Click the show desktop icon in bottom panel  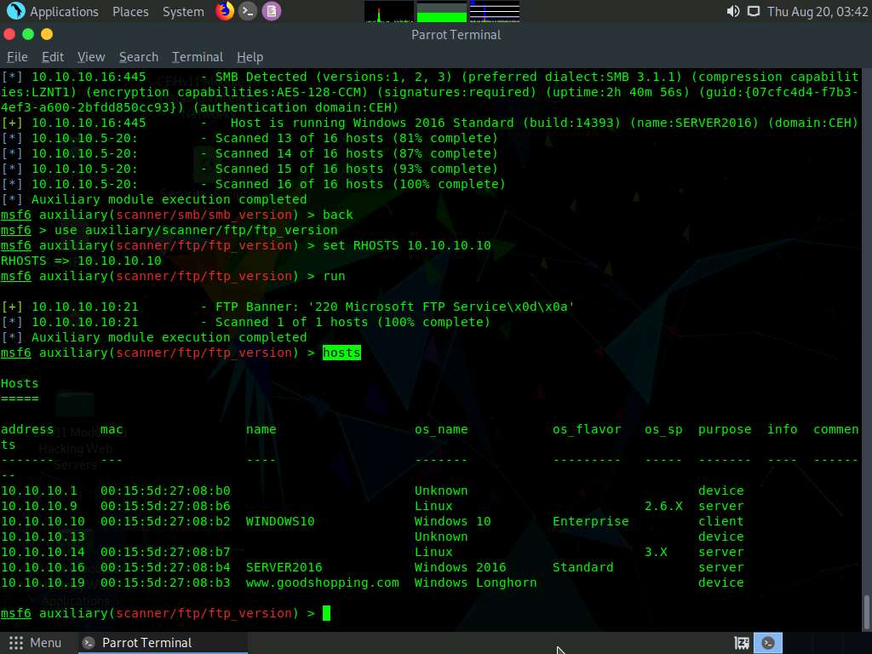pyautogui.click(x=742, y=643)
